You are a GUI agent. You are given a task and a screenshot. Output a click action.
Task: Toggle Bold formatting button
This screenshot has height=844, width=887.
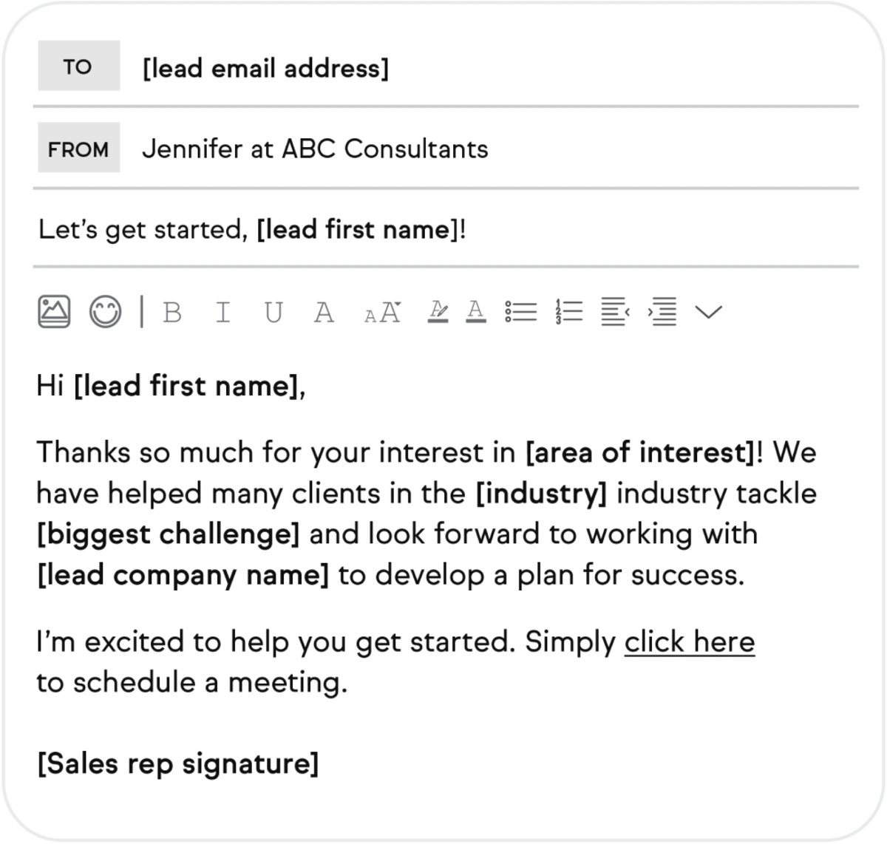coord(172,313)
